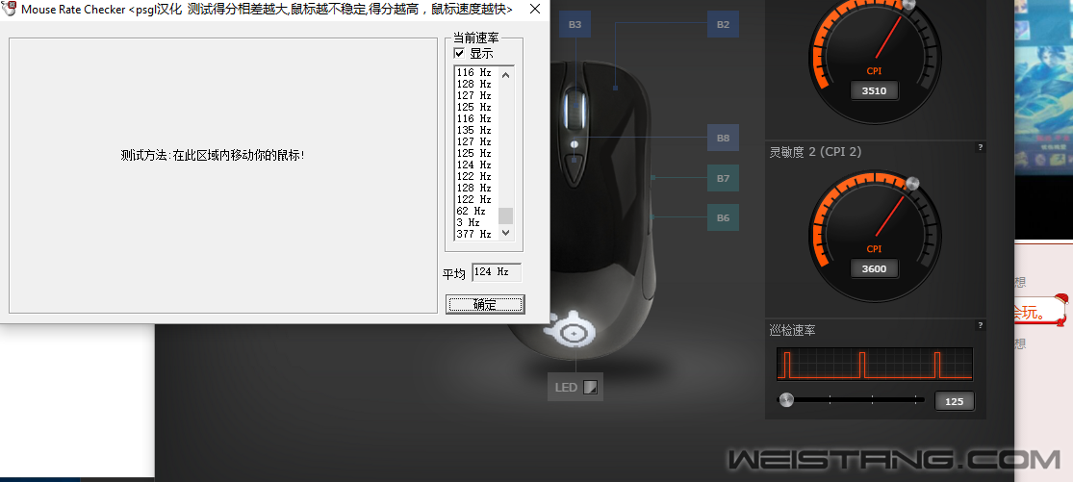This screenshot has height=482, width=1073.
Task: Click the CPI 2 dial knob handle
Action: [x=911, y=183]
